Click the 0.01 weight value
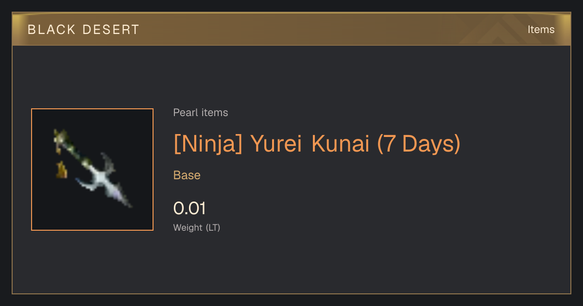This screenshot has width=583, height=306. point(189,208)
